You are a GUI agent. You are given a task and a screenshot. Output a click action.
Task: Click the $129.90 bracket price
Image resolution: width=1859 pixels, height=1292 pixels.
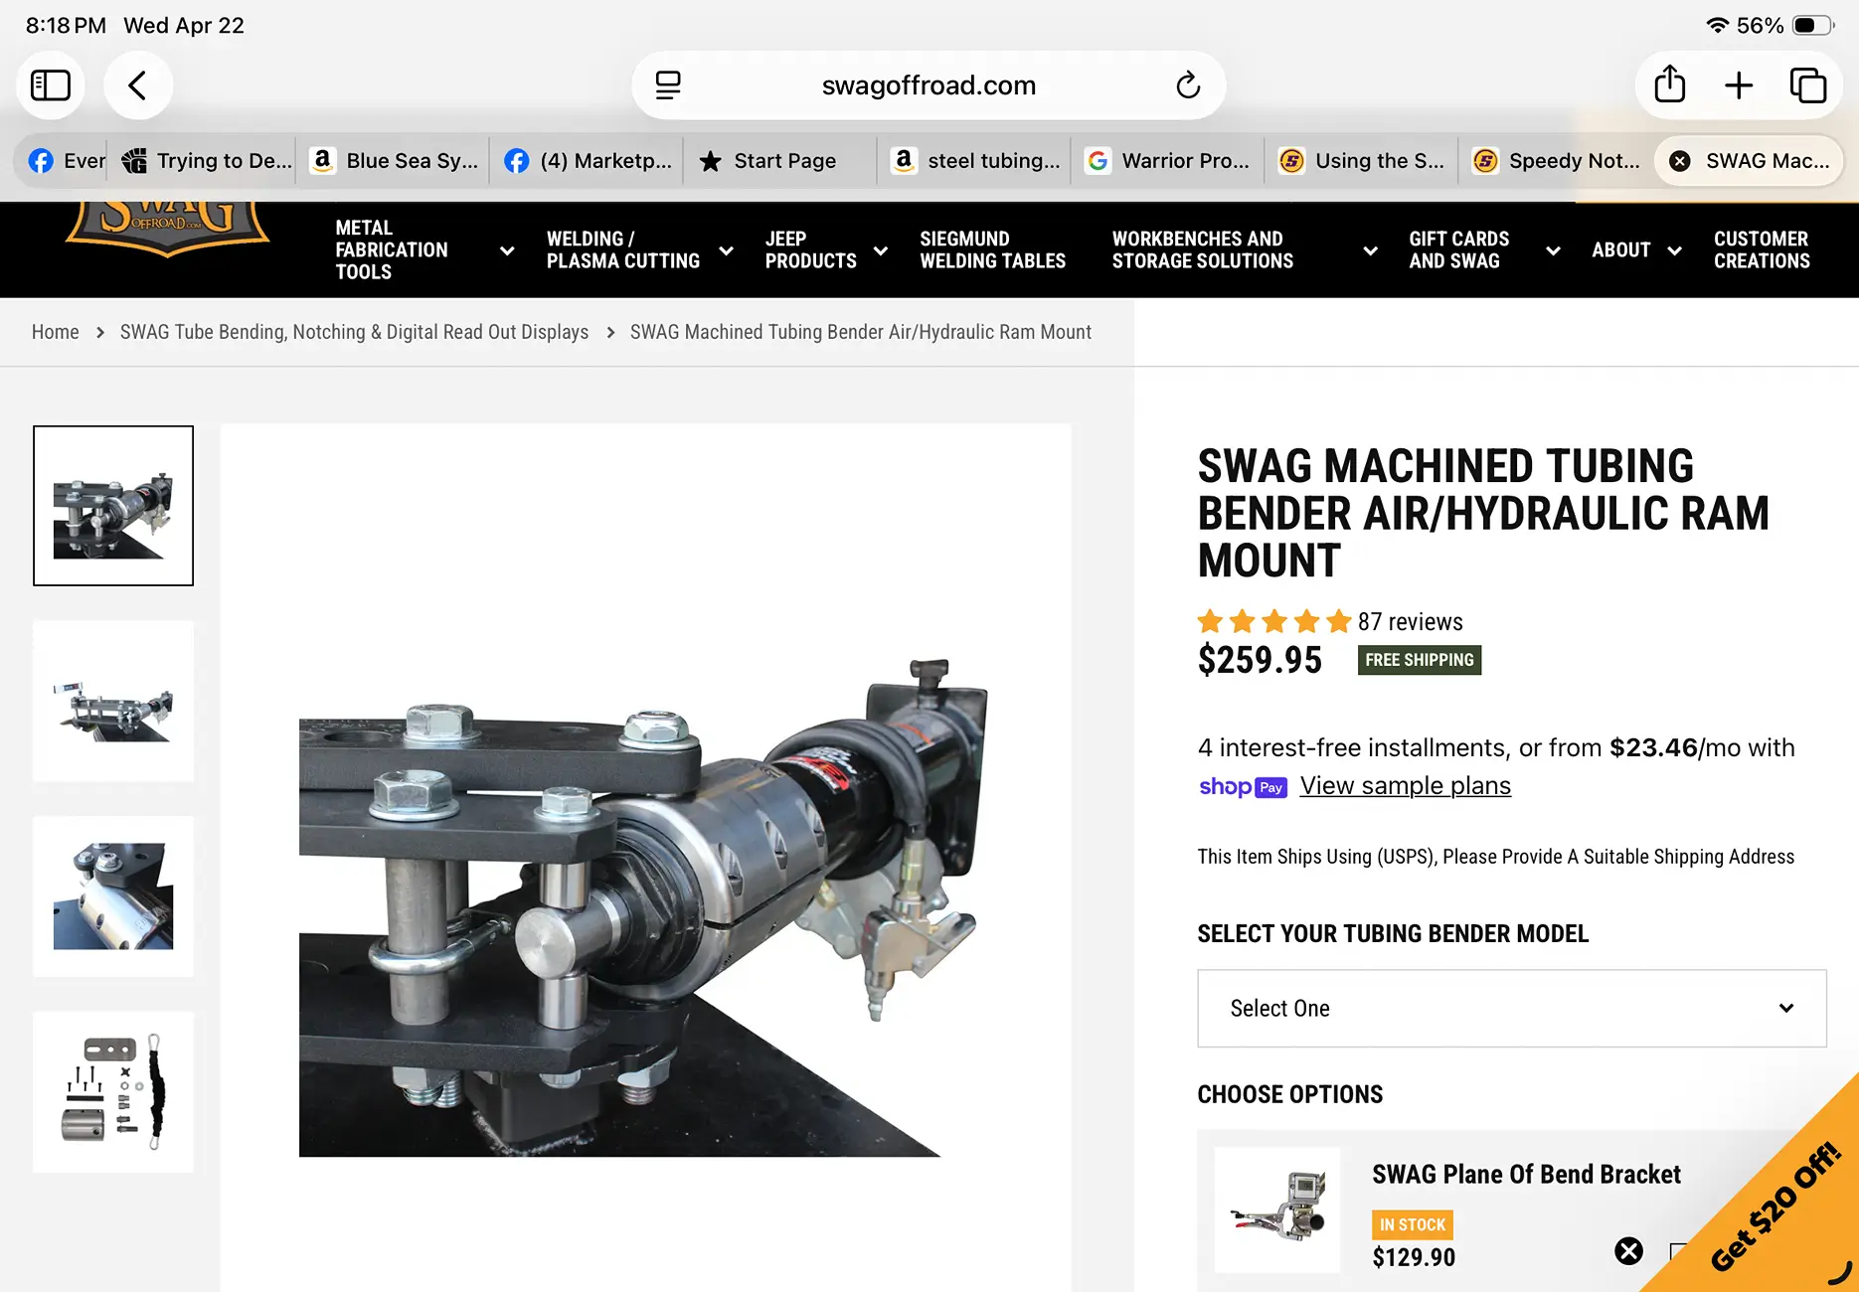pyautogui.click(x=1414, y=1258)
